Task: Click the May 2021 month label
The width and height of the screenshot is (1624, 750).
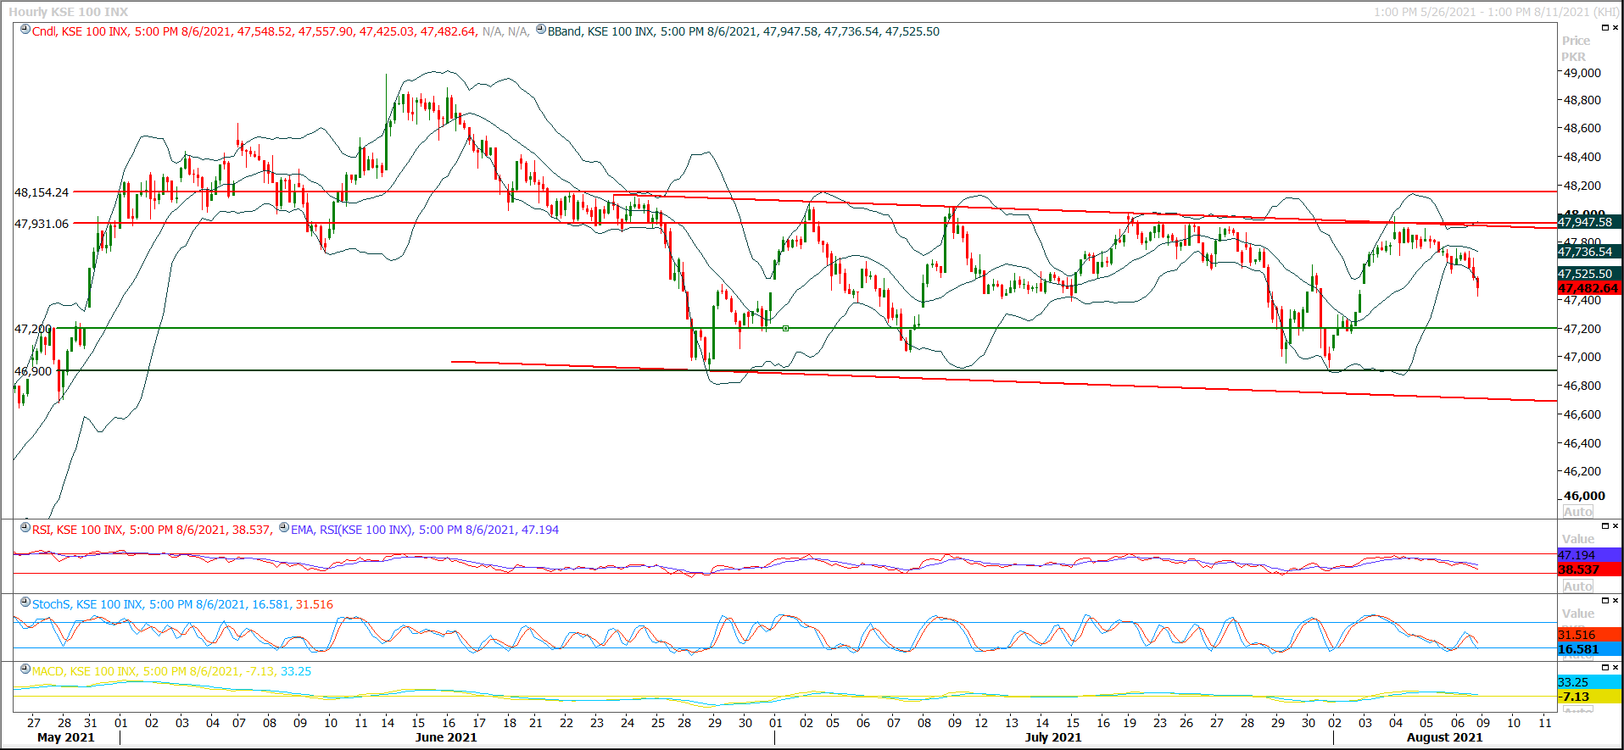Action: pos(66,737)
